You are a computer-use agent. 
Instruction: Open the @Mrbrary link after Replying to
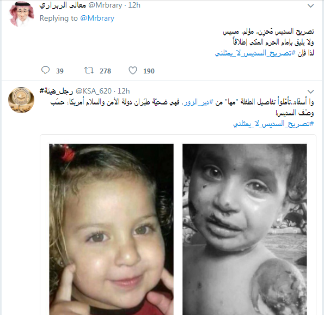97,18
